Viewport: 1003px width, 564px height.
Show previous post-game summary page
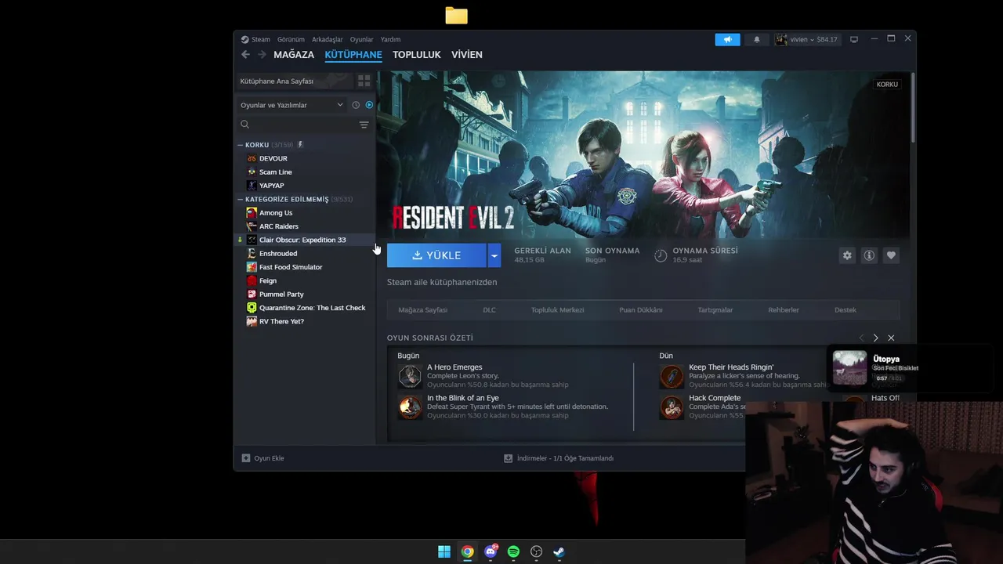(861, 338)
